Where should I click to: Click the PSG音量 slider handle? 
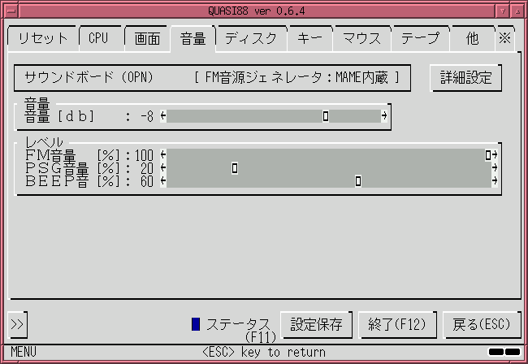(x=235, y=167)
